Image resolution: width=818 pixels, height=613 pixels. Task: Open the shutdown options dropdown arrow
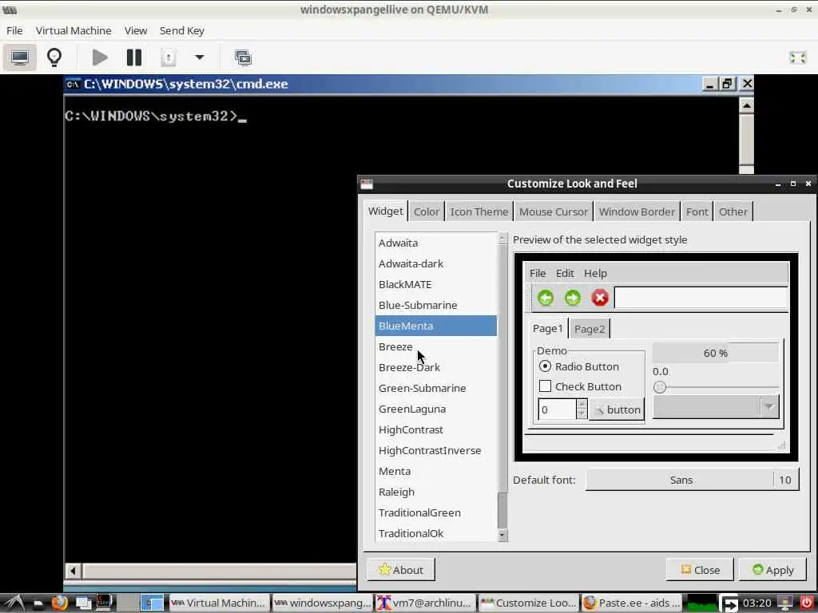(199, 57)
